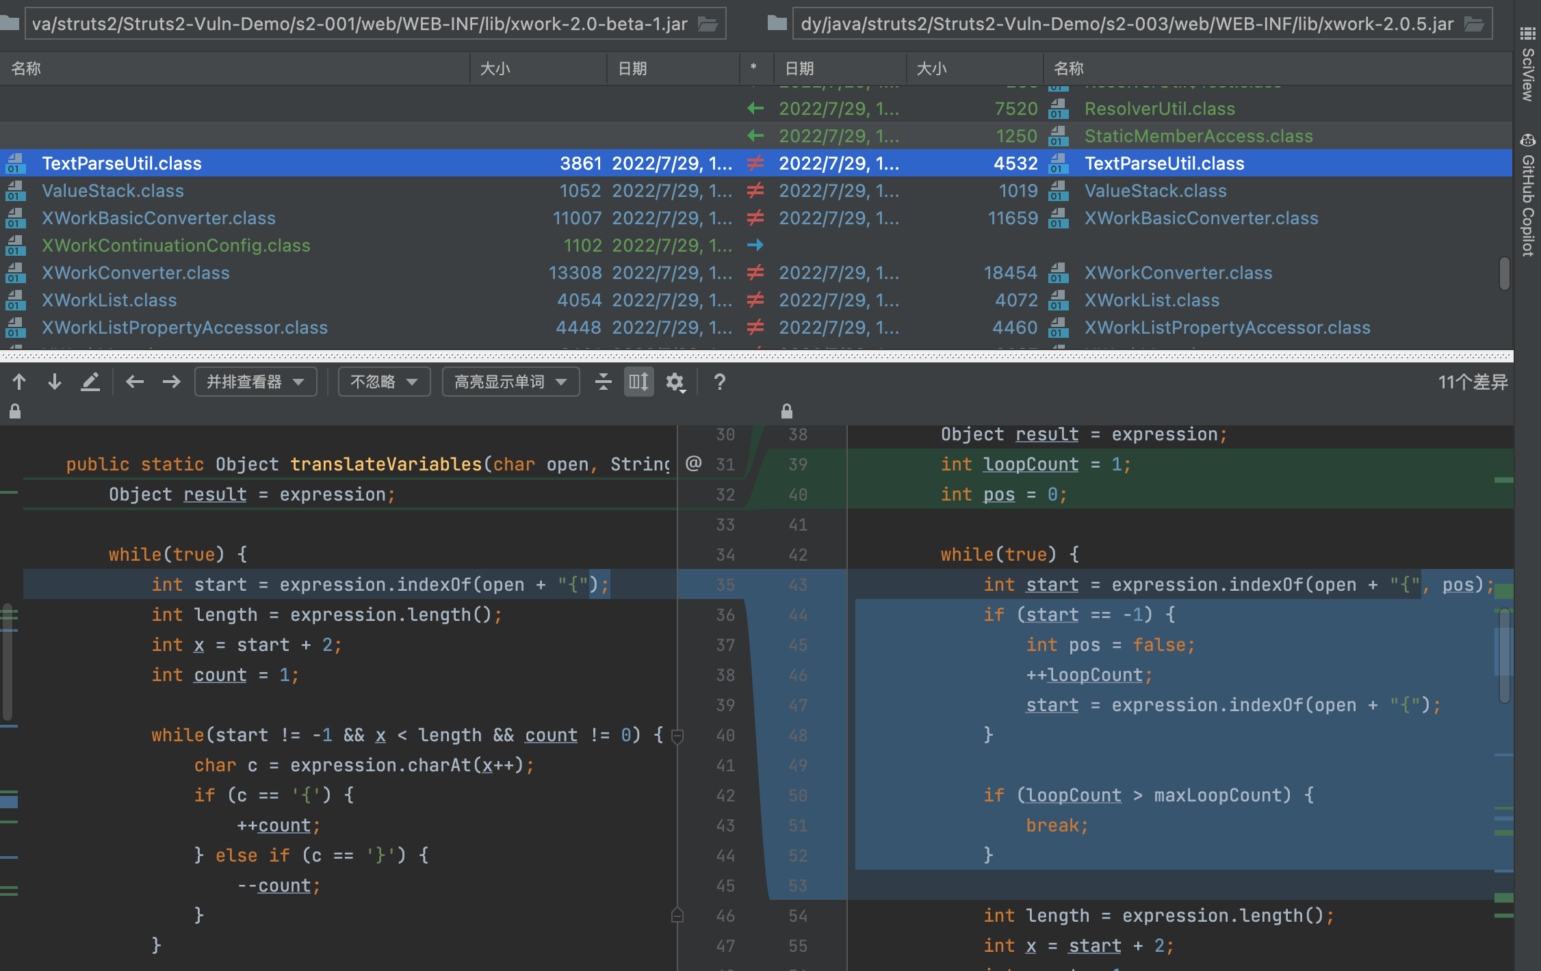Select right StaticMemberAccess.class file

point(1199,136)
